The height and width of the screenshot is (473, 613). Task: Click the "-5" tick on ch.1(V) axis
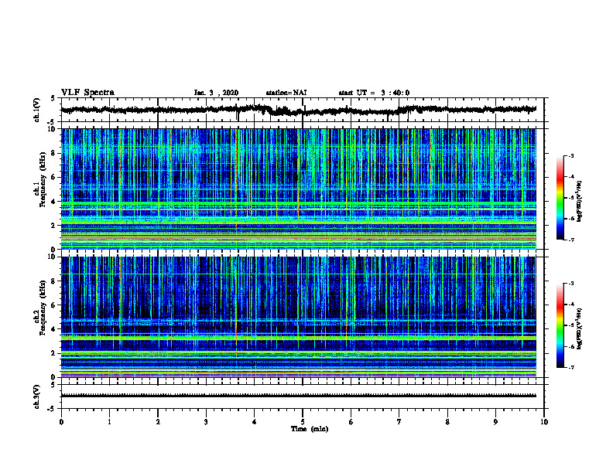pyautogui.click(x=52, y=122)
